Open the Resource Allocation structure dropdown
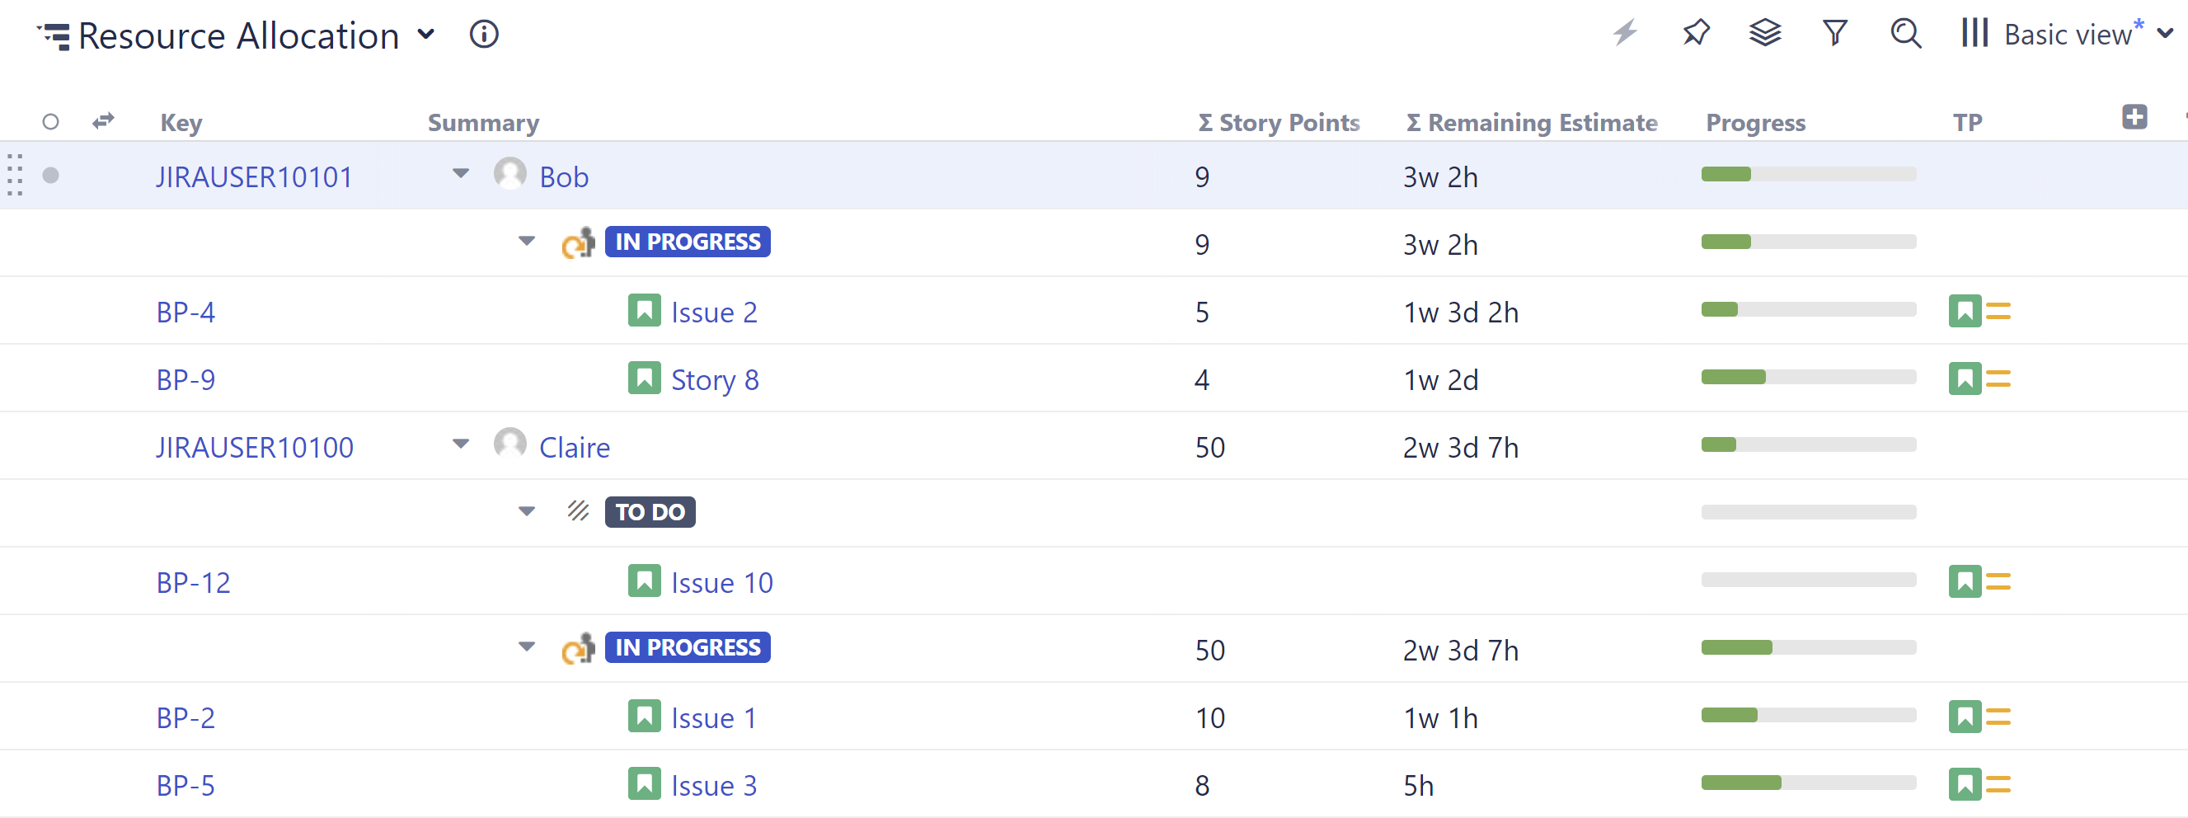The width and height of the screenshot is (2188, 818). click(x=425, y=35)
